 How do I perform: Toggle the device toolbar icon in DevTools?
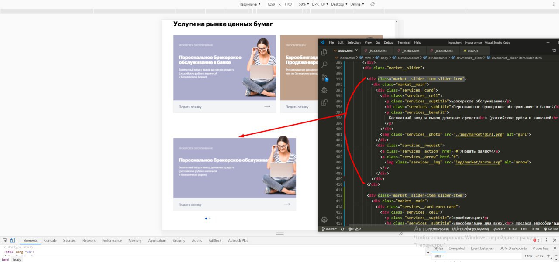pos(13,240)
